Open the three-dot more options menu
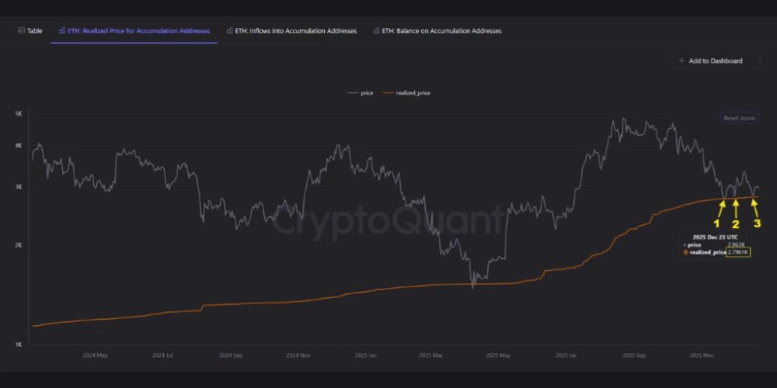The image size is (777, 388). pyautogui.click(x=759, y=61)
